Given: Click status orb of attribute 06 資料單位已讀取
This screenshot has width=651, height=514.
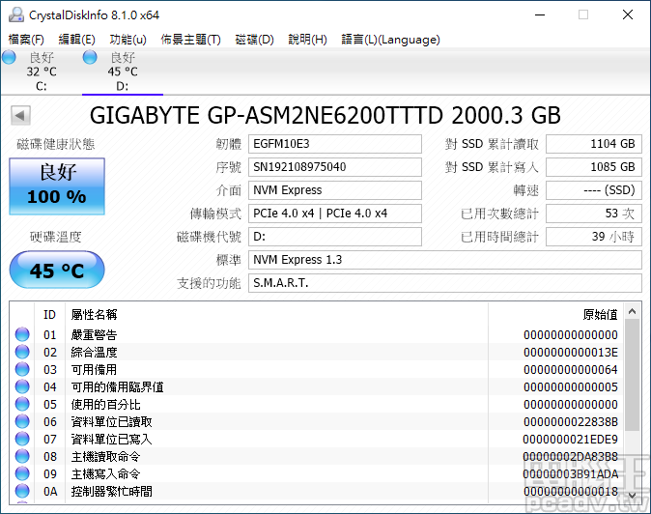Looking at the screenshot, I should click(22, 421).
